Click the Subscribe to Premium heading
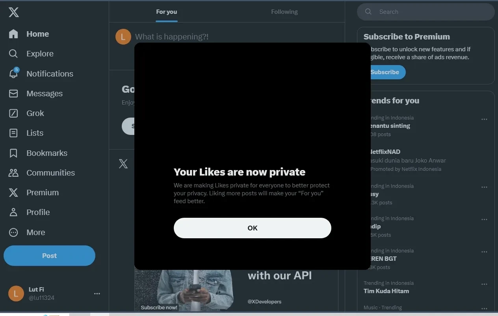This screenshot has width=498, height=316. point(407,37)
